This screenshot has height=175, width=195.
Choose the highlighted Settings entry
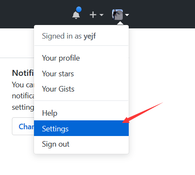pyautogui.click(x=81, y=128)
